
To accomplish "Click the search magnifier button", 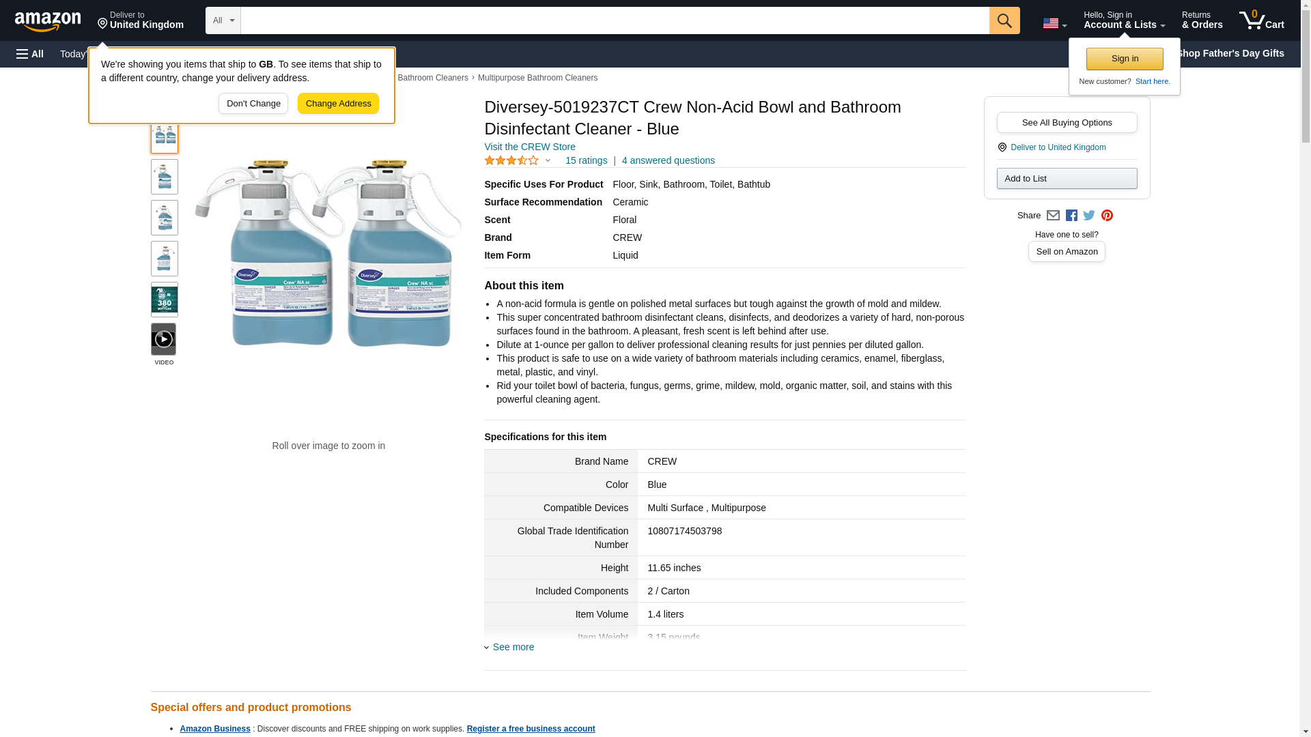I will [x=1004, y=20].
